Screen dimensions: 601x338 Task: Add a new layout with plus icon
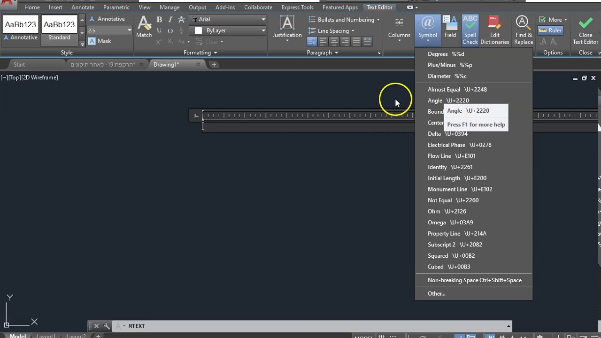click(98, 336)
